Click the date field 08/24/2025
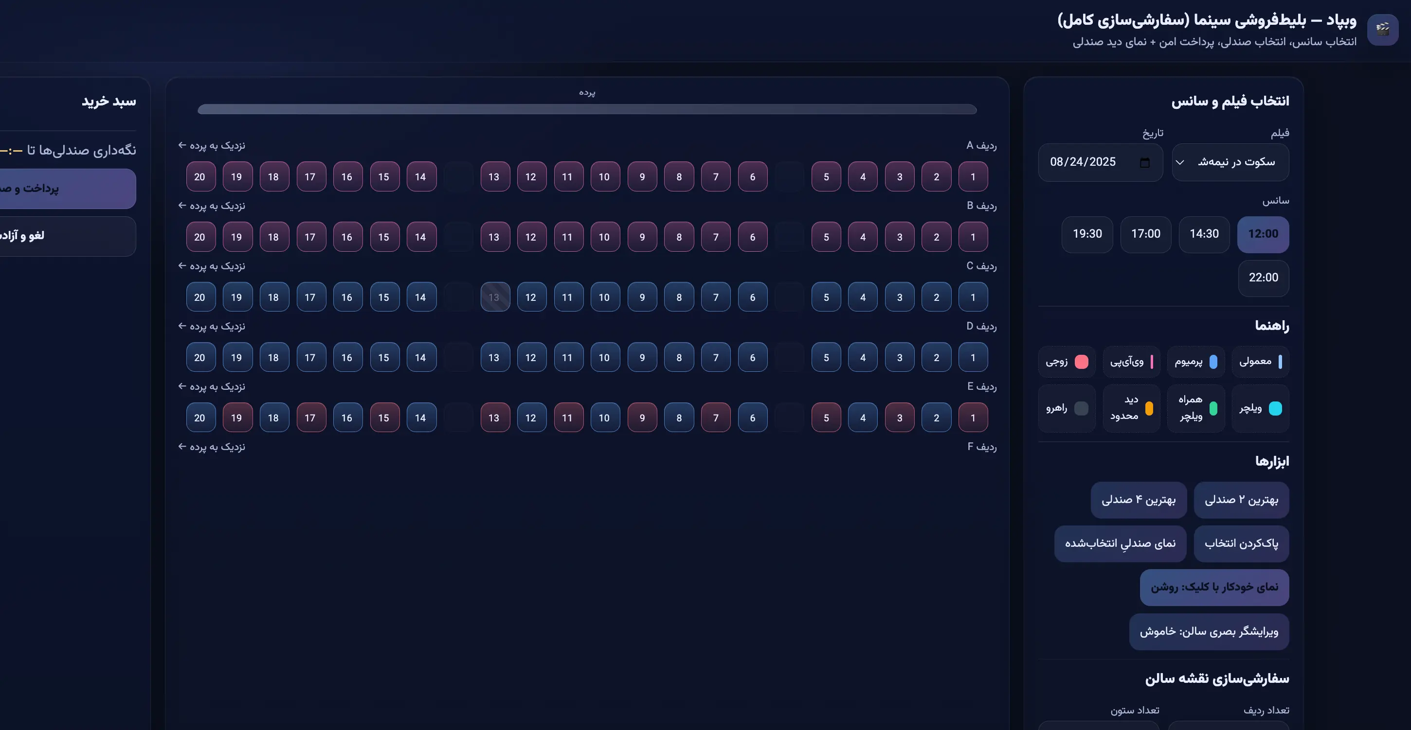This screenshot has width=1411, height=730. (1083, 162)
